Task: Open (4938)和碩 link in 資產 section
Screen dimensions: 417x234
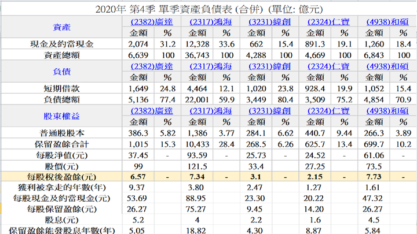Action: point(387,22)
